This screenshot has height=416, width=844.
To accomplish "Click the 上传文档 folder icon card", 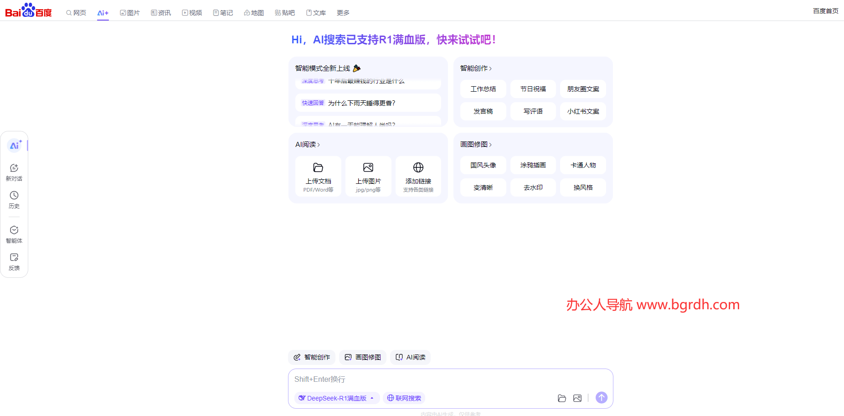I will click(x=318, y=177).
